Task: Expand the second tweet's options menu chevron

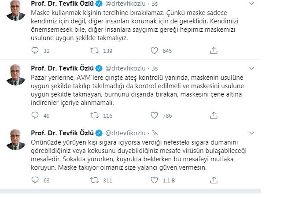Action: (251, 69)
